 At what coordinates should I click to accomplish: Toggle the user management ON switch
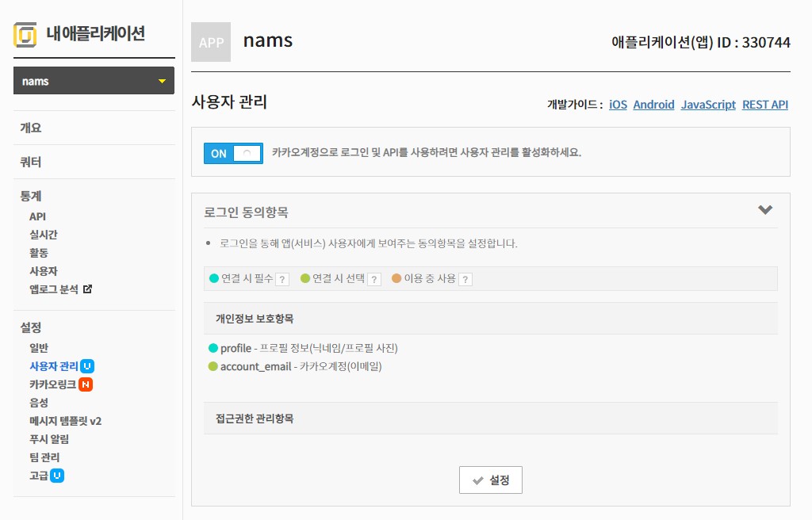(233, 153)
